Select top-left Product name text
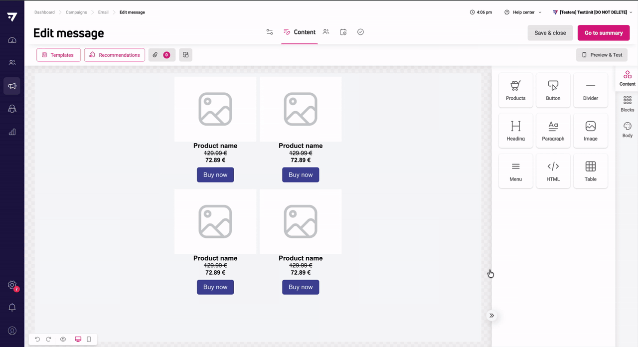 [215, 146]
